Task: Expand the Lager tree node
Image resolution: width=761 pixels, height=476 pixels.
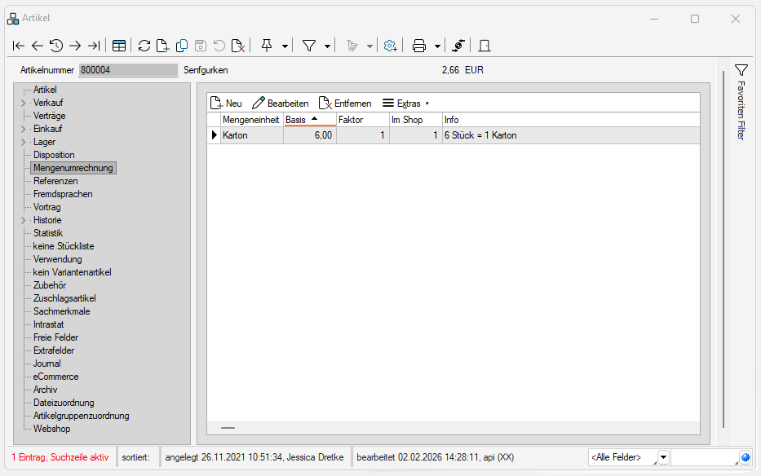Action: [x=23, y=142]
